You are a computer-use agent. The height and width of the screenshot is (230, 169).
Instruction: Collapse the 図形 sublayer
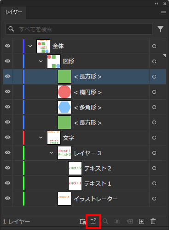[41, 61]
